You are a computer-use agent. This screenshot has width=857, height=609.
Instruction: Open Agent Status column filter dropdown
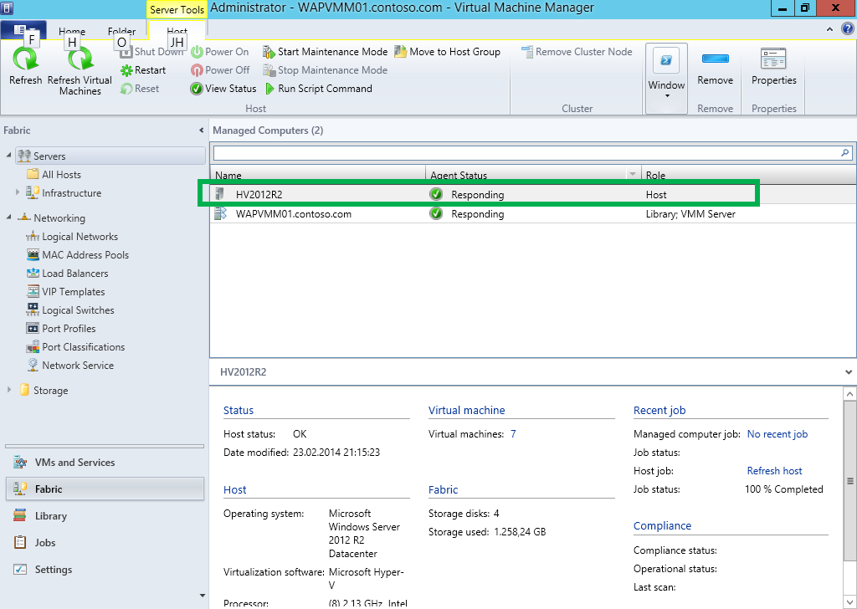click(633, 174)
